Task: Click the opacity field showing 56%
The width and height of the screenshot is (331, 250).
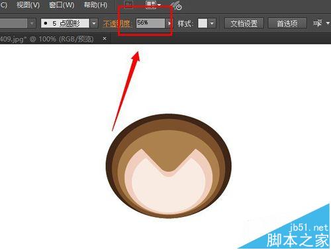Action: pyautogui.click(x=150, y=23)
